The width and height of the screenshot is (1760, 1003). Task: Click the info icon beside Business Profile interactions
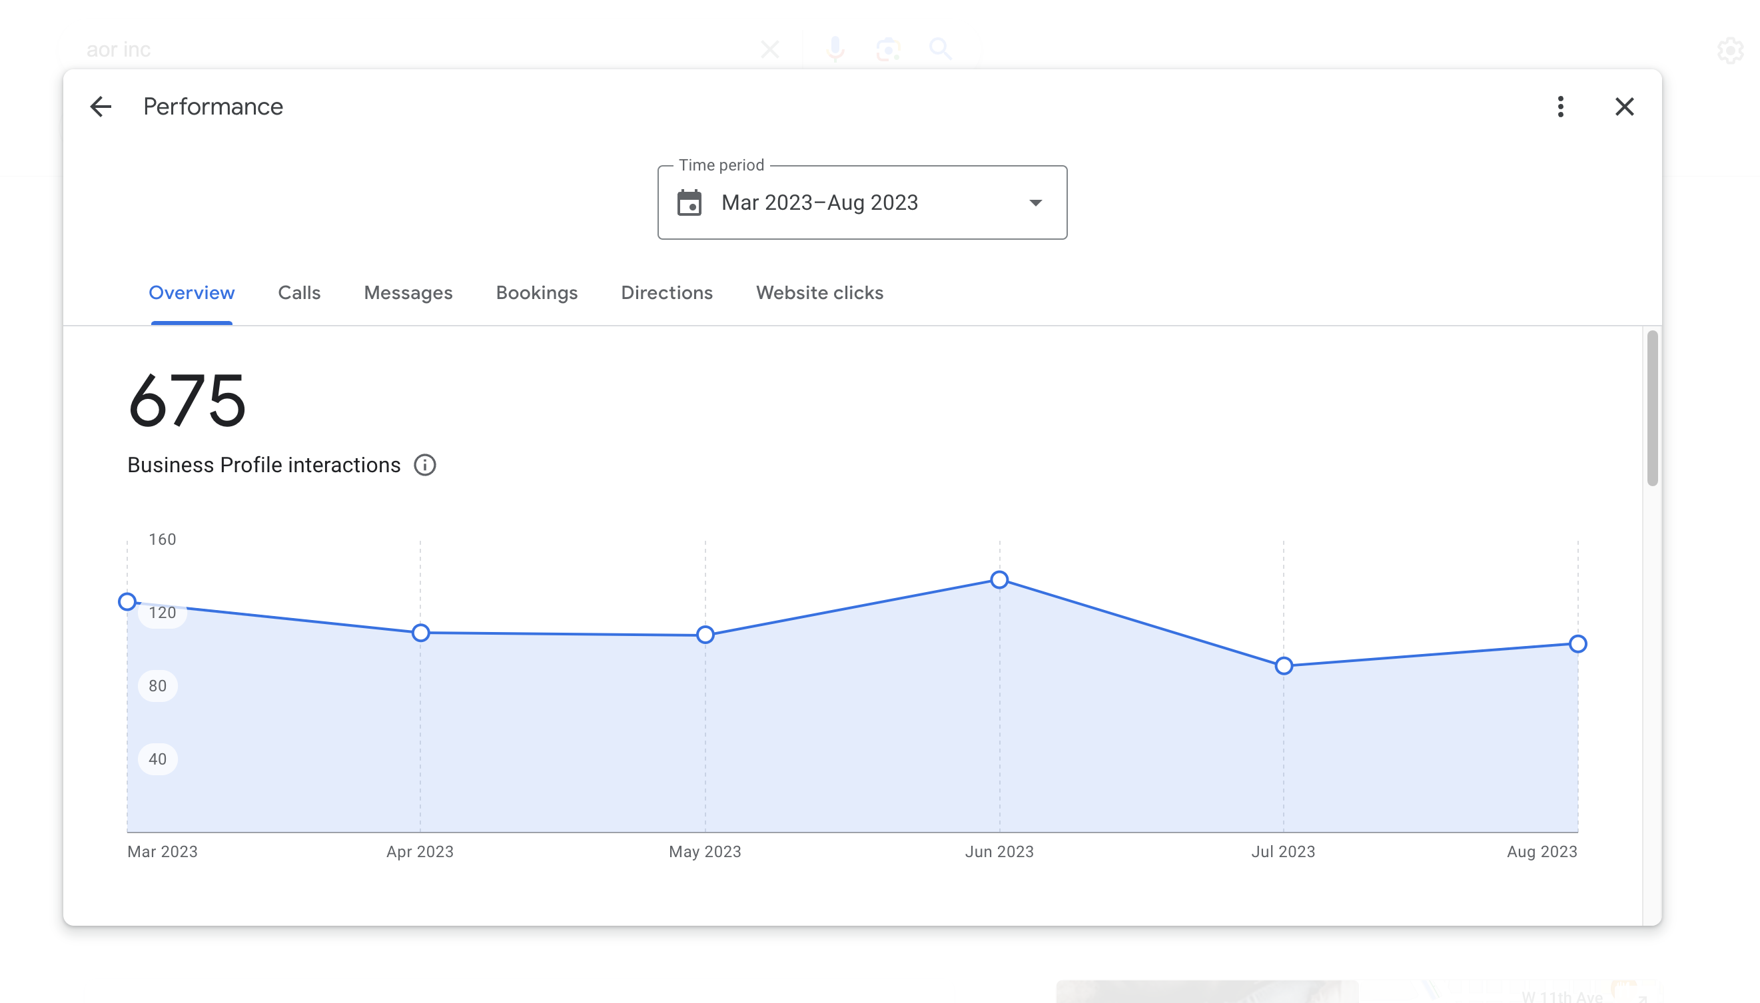pos(424,465)
